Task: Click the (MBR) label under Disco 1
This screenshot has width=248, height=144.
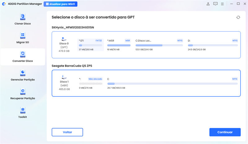Action: [64, 85]
